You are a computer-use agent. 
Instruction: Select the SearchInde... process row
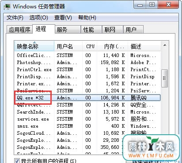point(87,112)
